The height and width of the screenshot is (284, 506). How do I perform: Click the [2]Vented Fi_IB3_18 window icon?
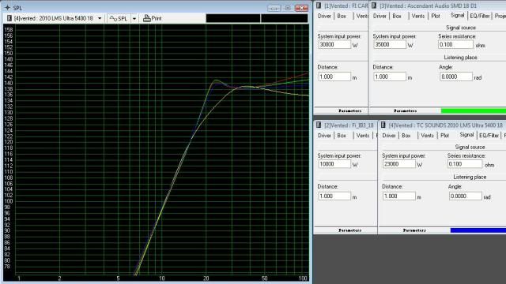coord(319,125)
